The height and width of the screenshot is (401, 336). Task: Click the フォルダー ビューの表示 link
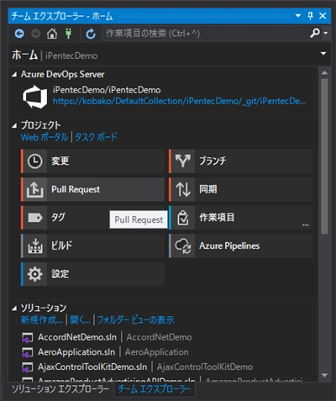point(135,320)
